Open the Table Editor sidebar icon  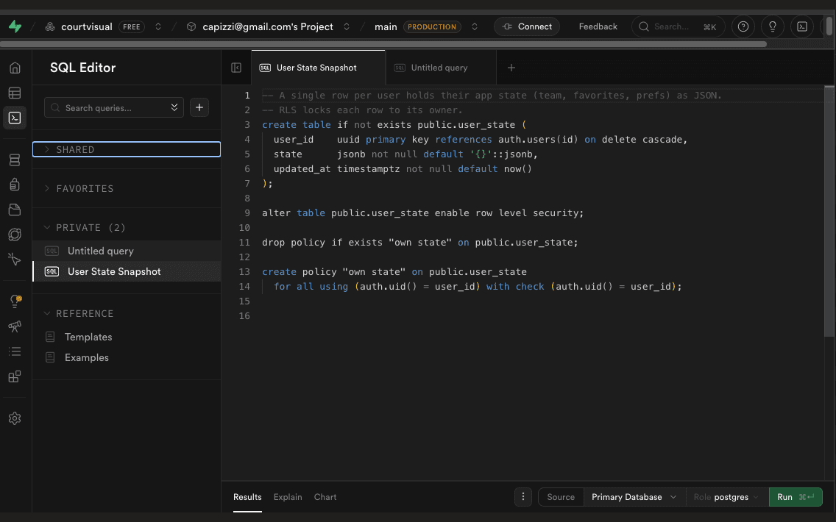coord(15,93)
